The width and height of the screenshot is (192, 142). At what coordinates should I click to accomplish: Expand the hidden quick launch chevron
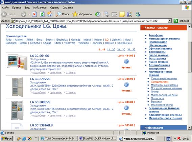click(35, 138)
